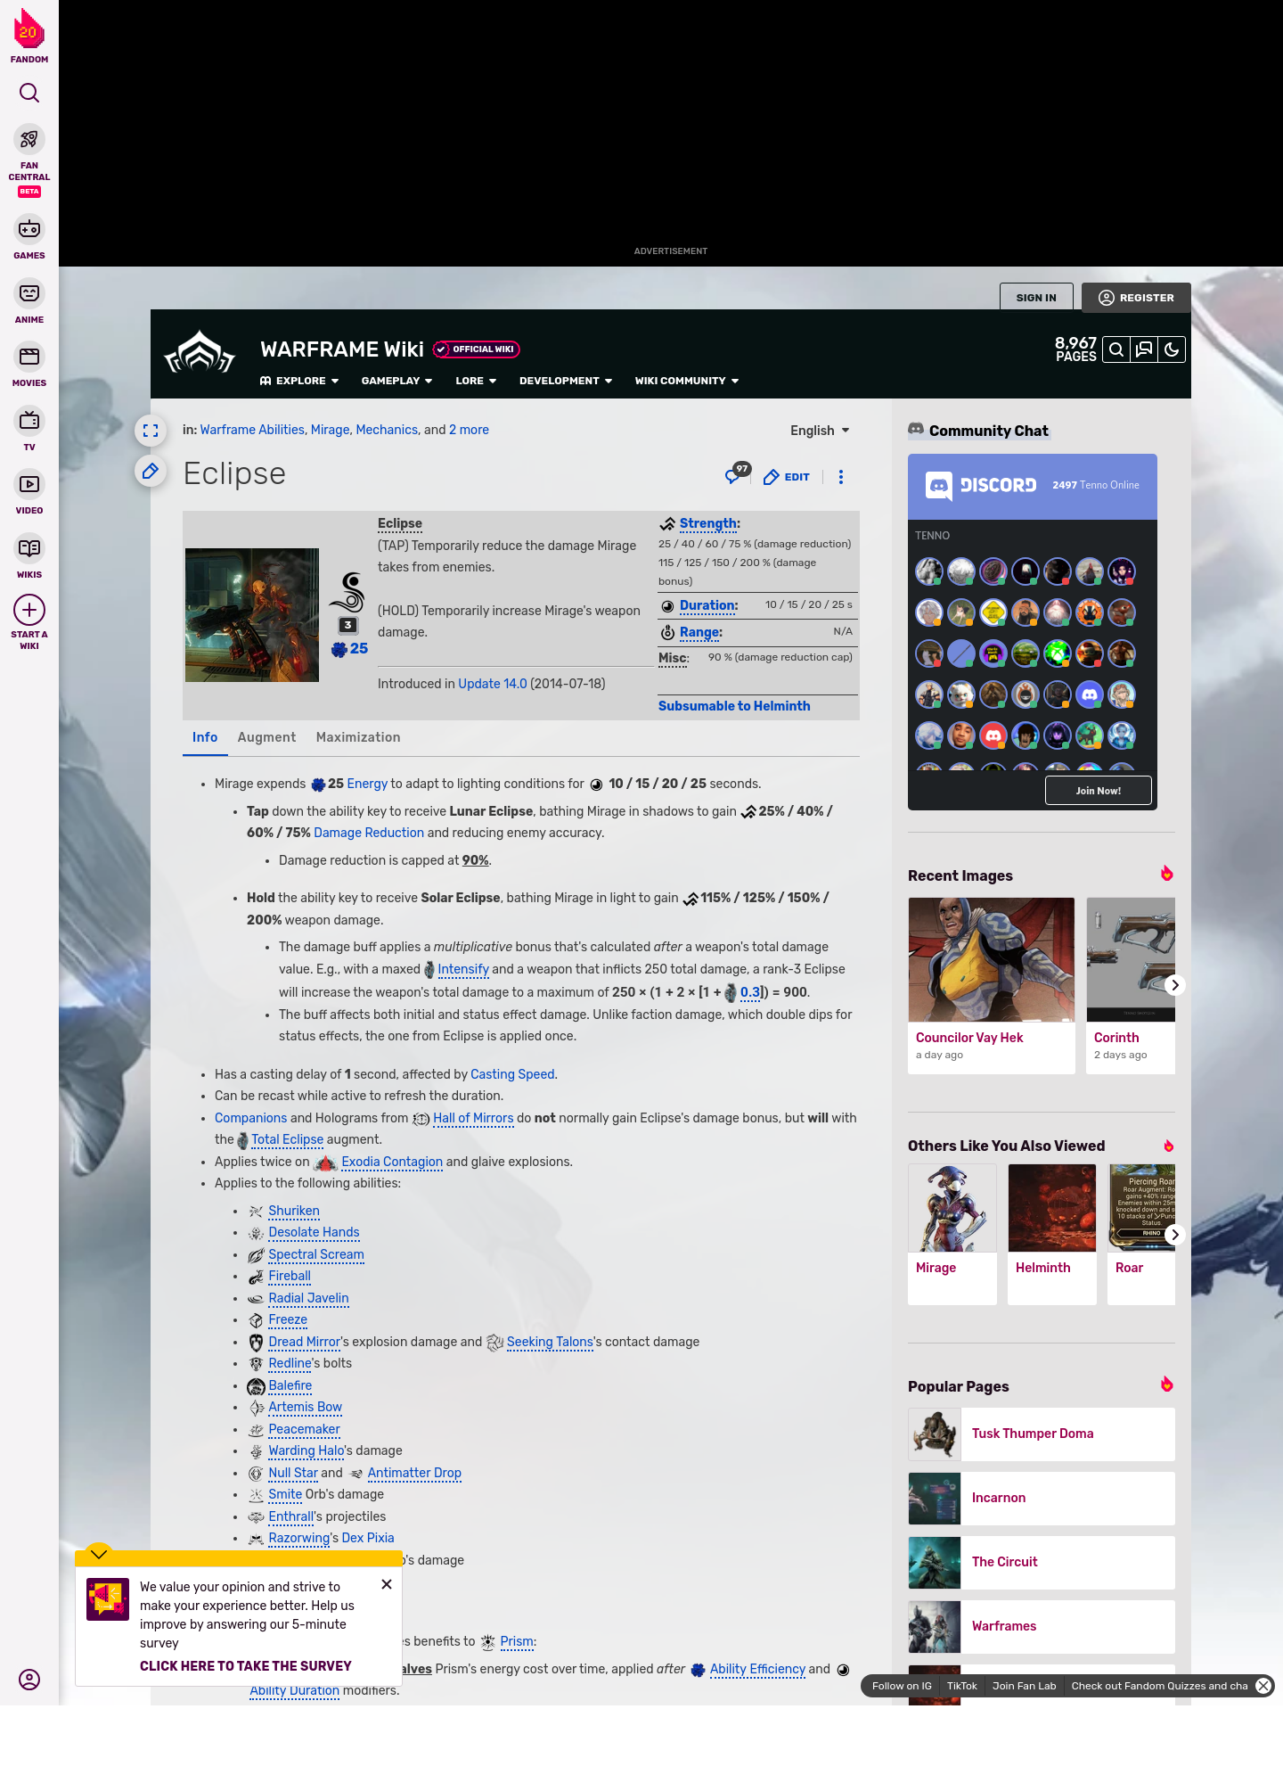This screenshot has height=1783, width=1283.
Task: Open sidebar search magnifier icon
Action: tap(29, 93)
